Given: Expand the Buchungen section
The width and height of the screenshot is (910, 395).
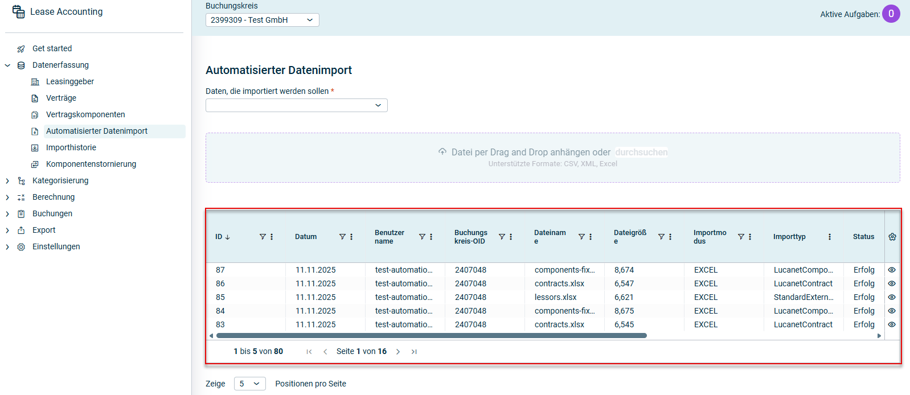Looking at the screenshot, I should click(7, 214).
